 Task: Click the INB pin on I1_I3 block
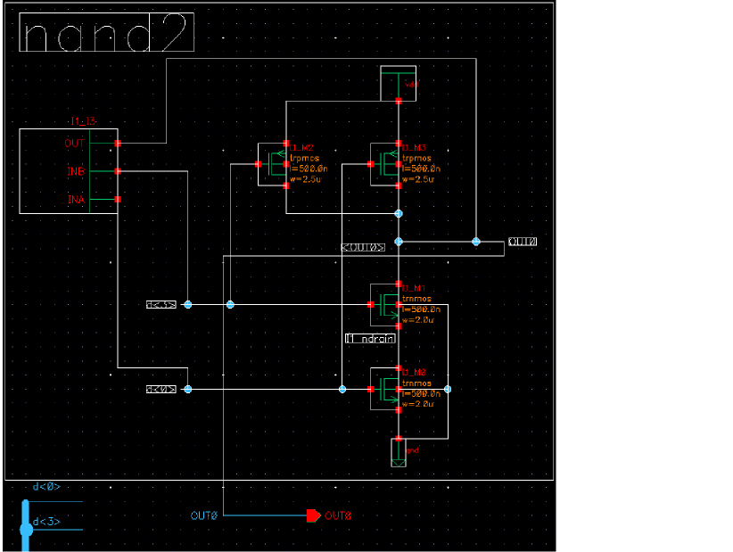[x=118, y=171]
